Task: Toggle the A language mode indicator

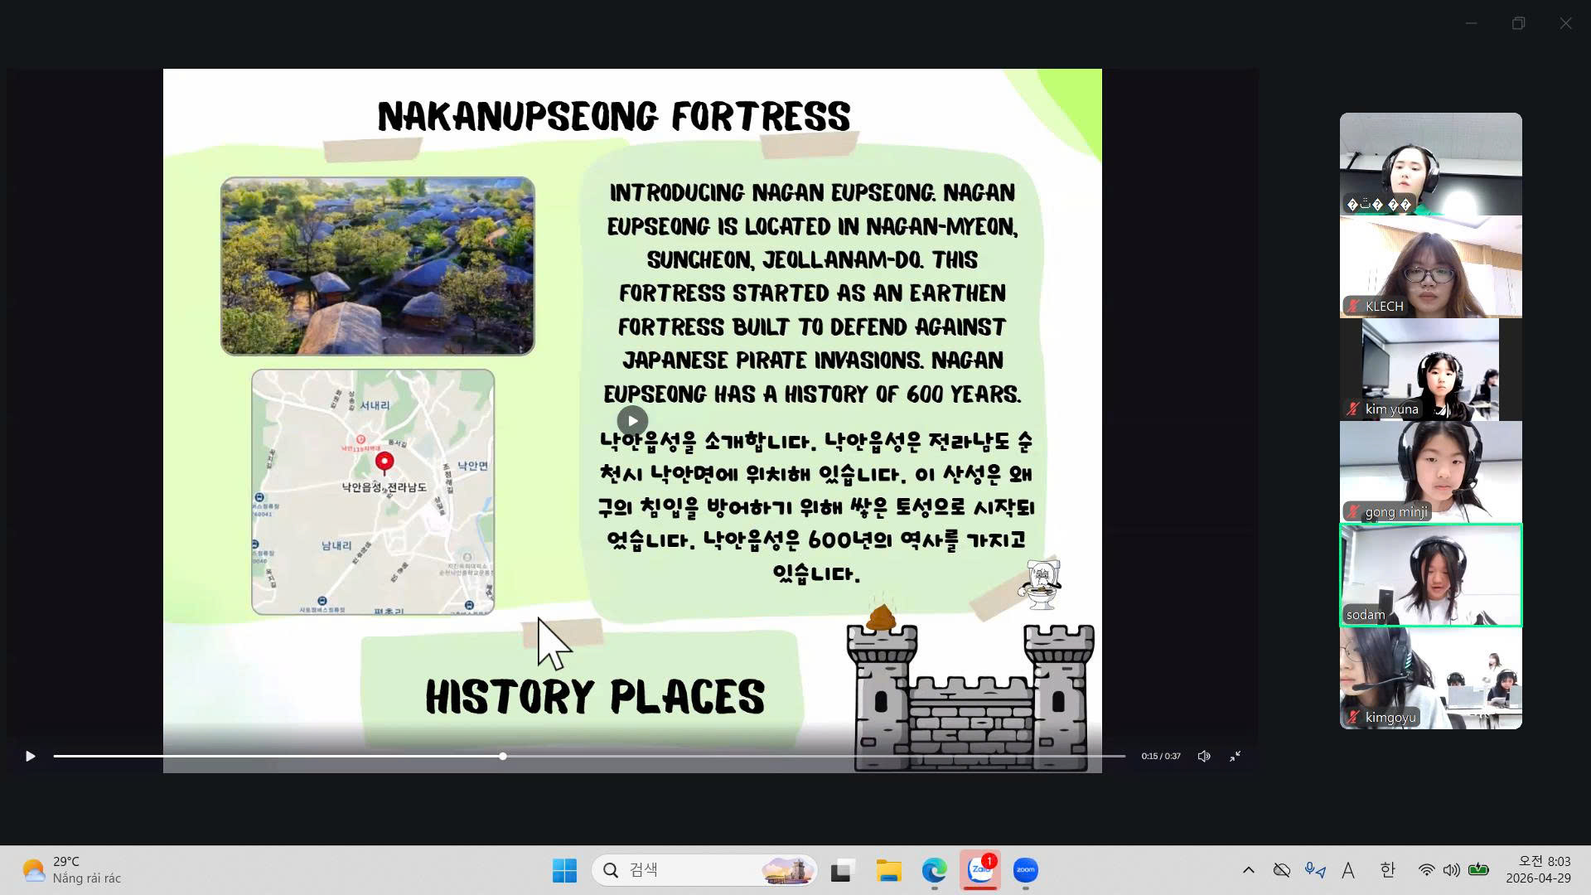Action: (x=1348, y=870)
